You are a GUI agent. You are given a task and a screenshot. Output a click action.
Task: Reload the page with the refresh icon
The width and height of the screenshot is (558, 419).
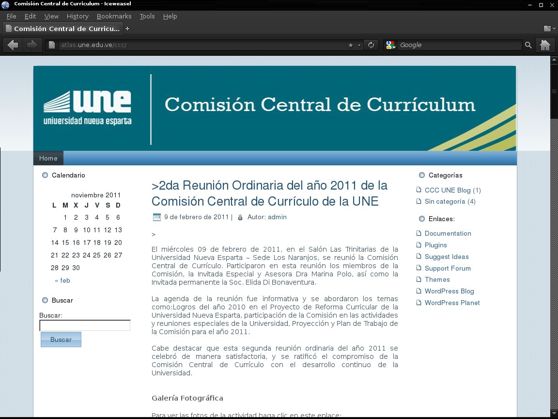click(x=371, y=45)
